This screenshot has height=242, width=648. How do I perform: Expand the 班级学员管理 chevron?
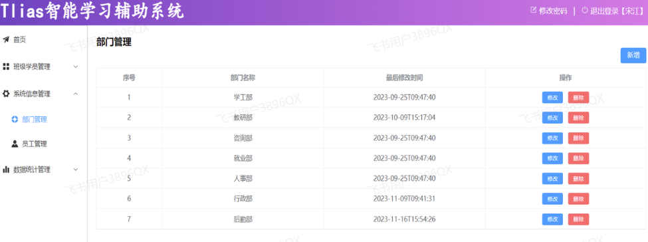click(x=76, y=66)
